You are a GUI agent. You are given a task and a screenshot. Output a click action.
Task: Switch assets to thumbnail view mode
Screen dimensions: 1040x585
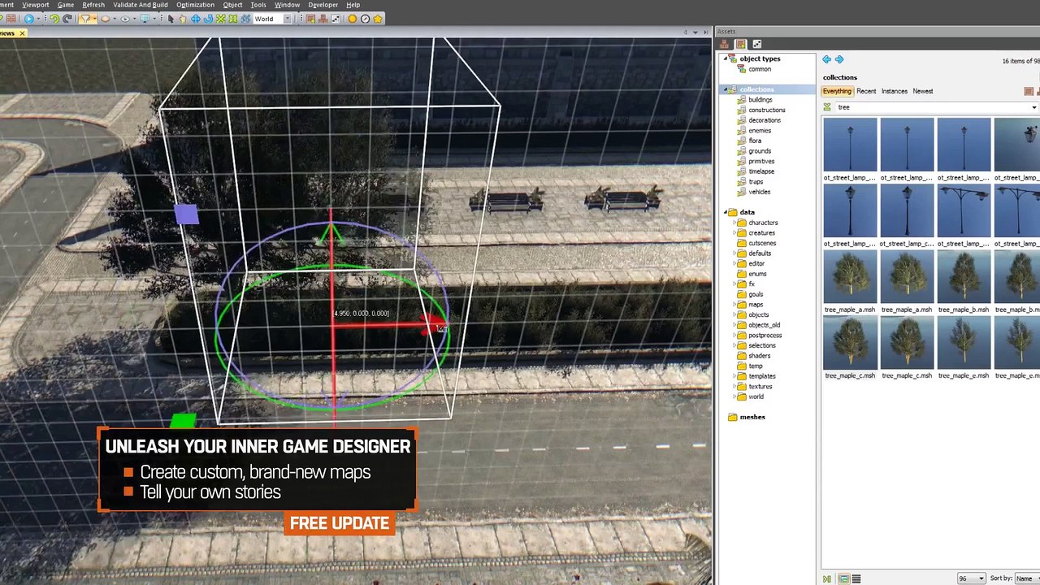coord(843,578)
